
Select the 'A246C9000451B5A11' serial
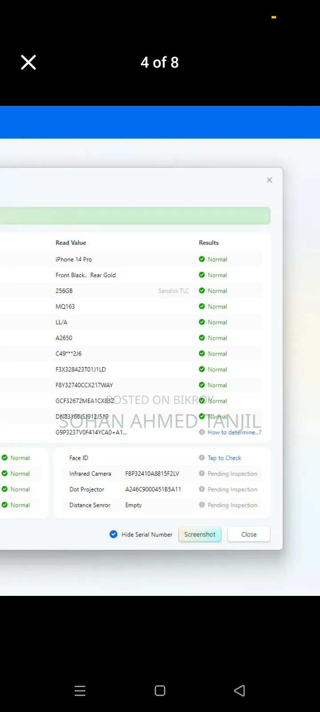pyautogui.click(x=153, y=489)
